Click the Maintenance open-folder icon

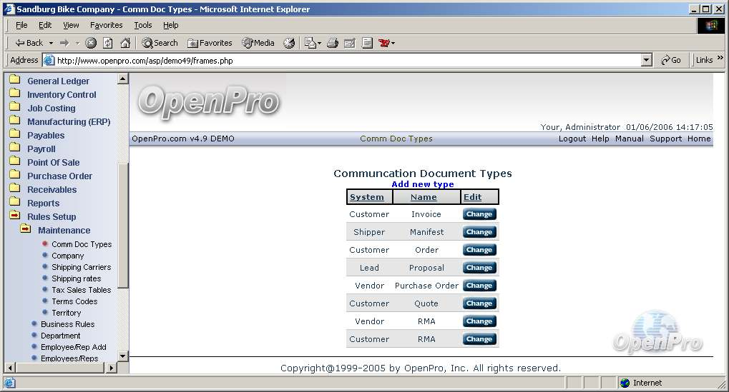click(26, 229)
